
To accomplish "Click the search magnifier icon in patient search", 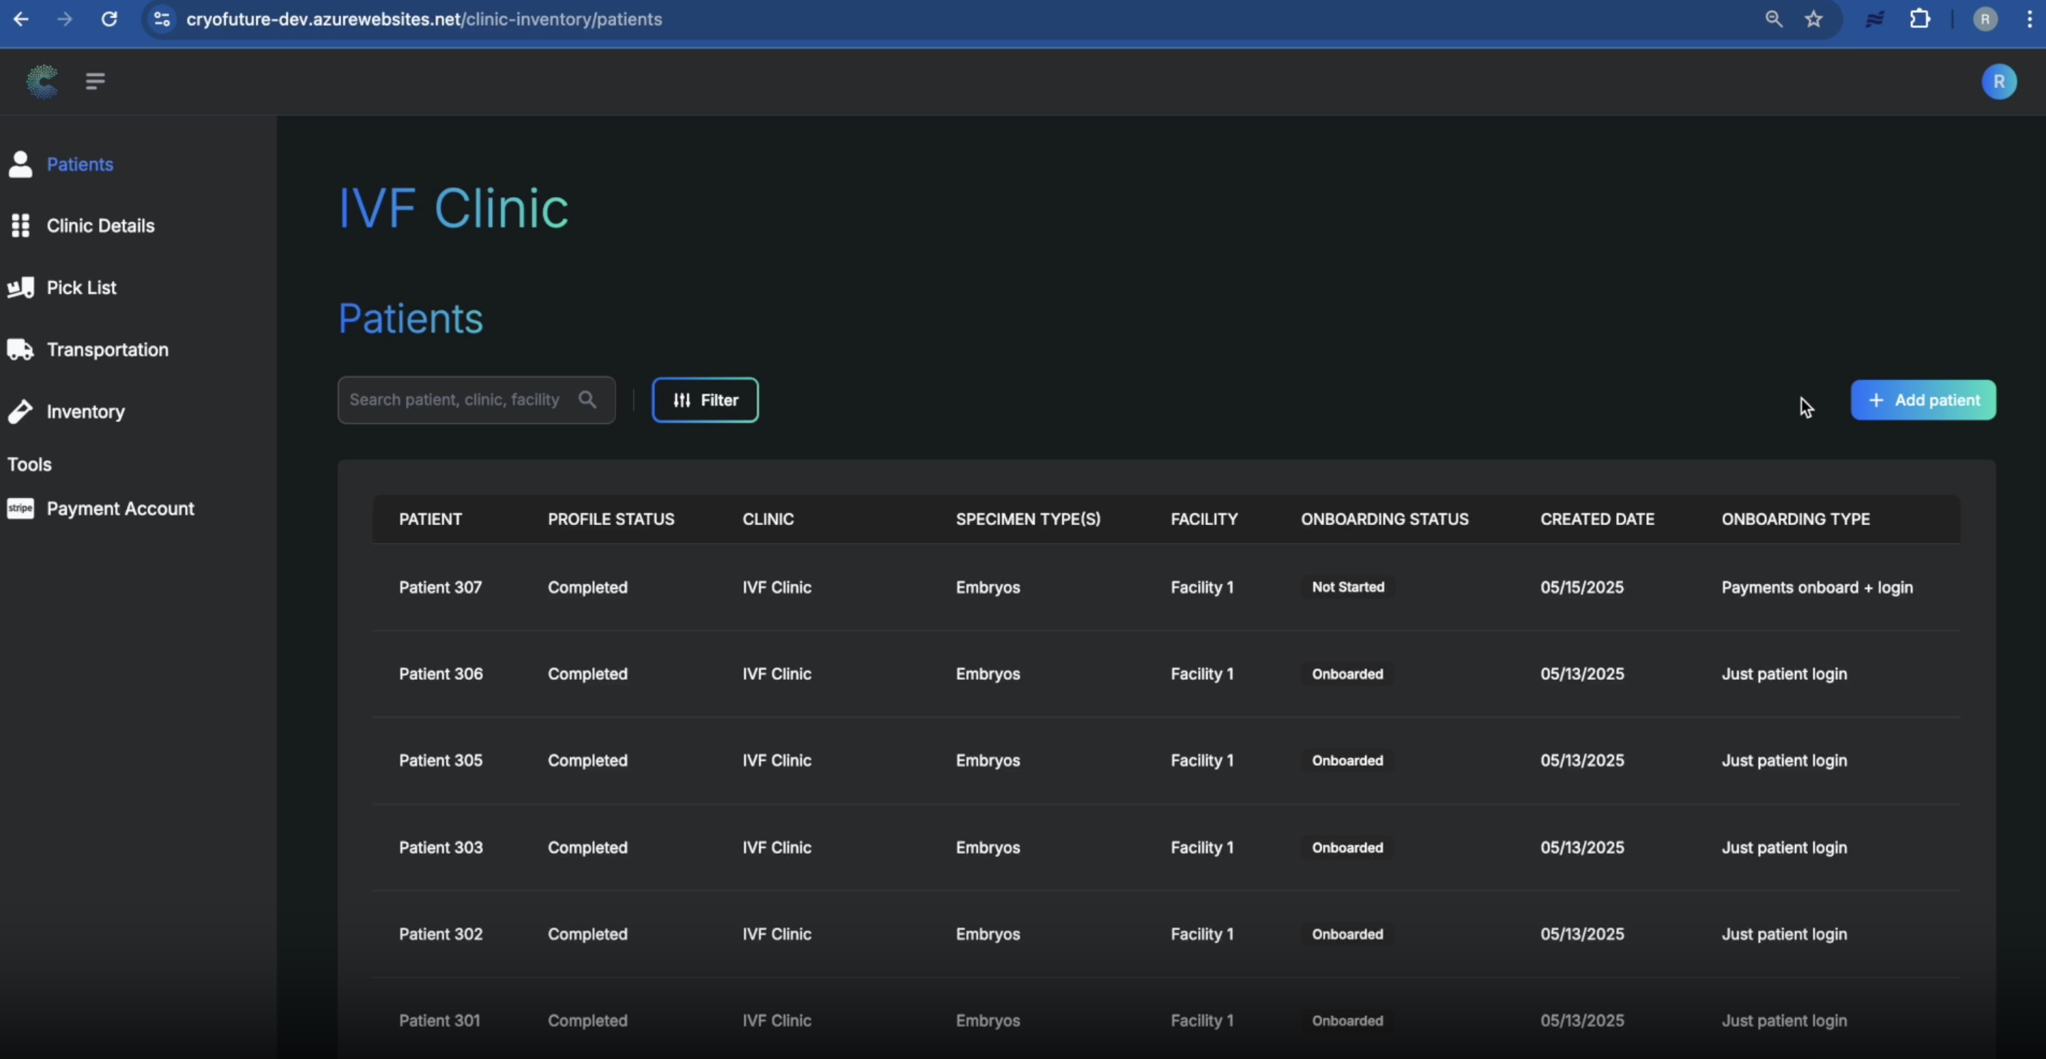I will (x=587, y=400).
